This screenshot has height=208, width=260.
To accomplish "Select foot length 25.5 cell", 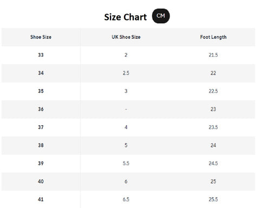I will click(x=213, y=199).
